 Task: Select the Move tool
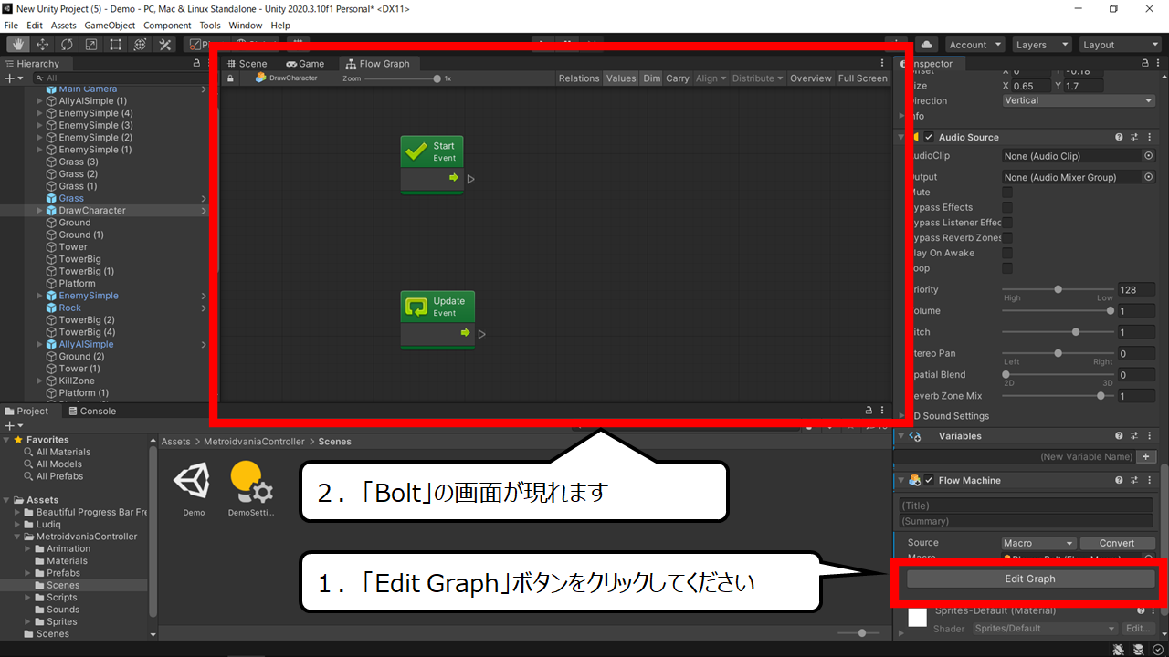[42, 45]
